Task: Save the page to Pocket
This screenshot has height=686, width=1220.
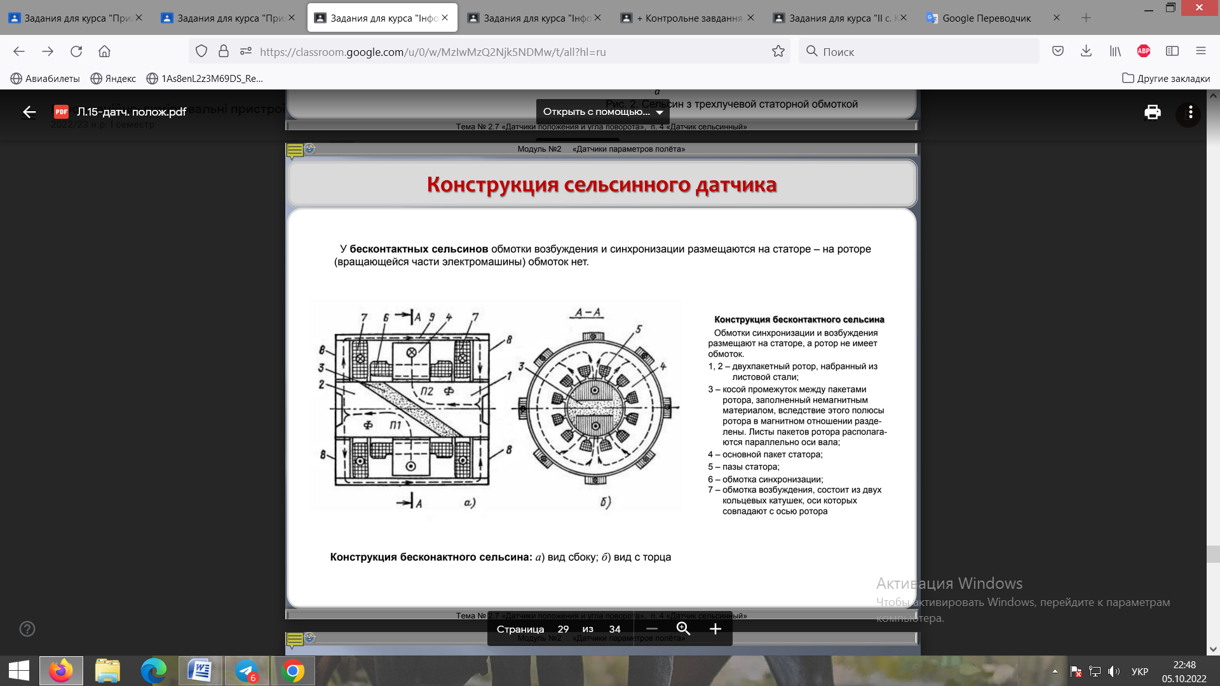Action: pyautogui.click(x=1058, y=51)
